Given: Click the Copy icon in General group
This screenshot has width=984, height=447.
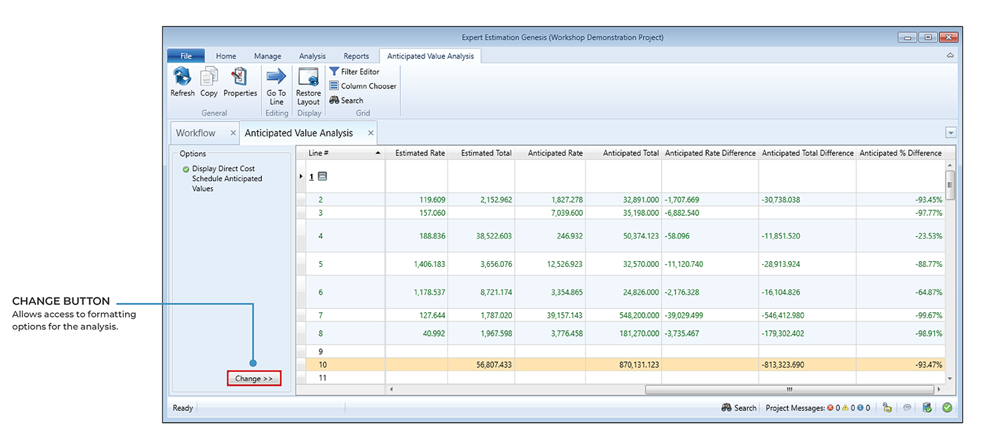Looking at the screenshot, I should (x=209, y=77).
